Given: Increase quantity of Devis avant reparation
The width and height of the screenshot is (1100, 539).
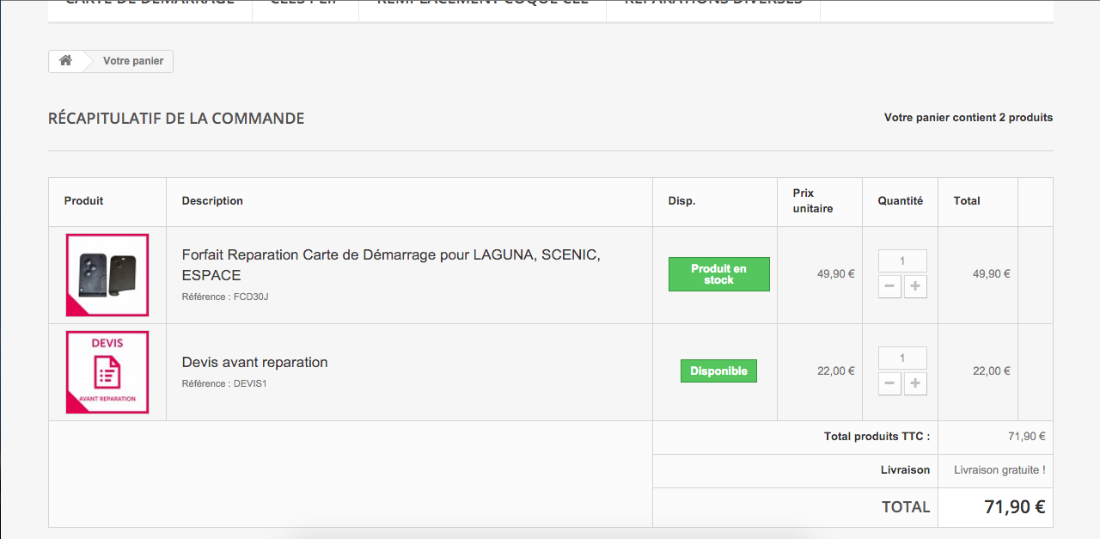Looking at the screenshot, I should pyautogui.click(x=915, y=384).
